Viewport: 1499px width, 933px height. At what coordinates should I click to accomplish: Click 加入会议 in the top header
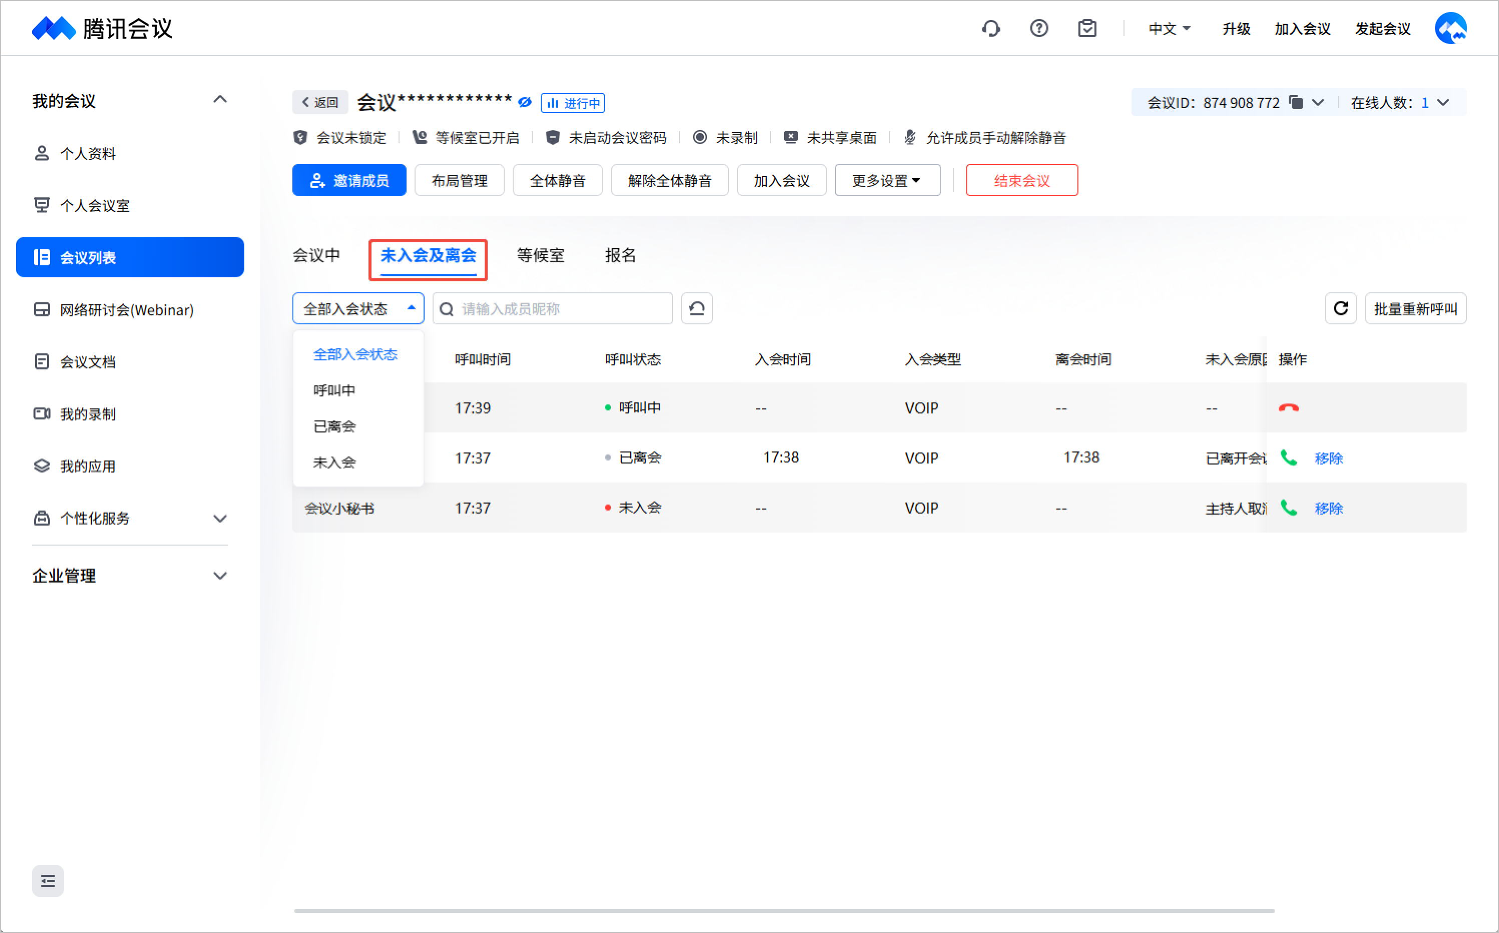(1302, 29)
